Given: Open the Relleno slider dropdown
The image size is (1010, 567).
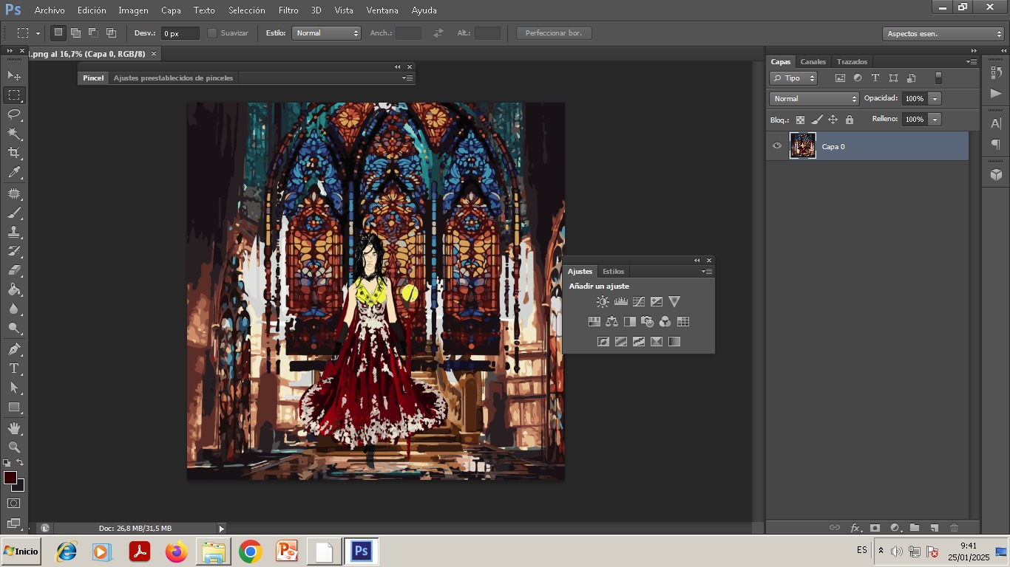Looking at the screenshot, I should coord(935,120).
